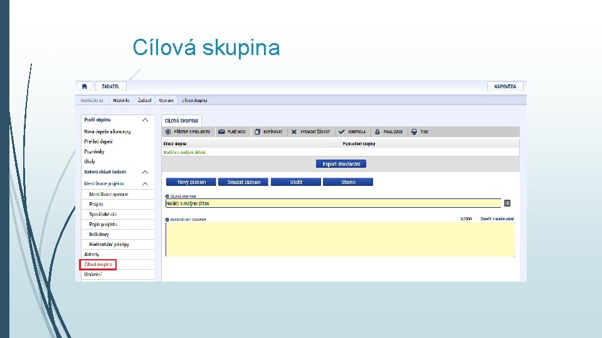Click Cílová skupina breadcrumb
The height and width of the screenshot is (338, 602).
[194, 100]
